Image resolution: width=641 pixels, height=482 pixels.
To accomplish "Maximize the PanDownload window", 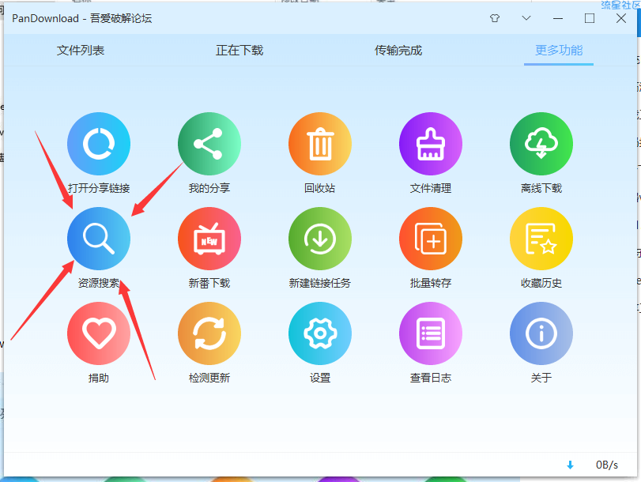I will click(590, 18).
